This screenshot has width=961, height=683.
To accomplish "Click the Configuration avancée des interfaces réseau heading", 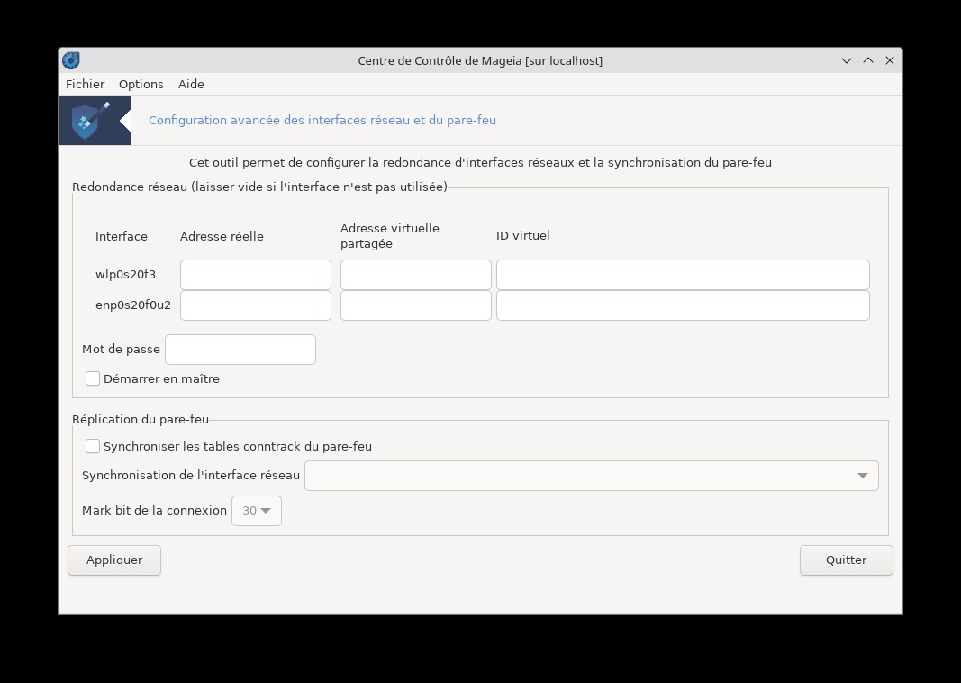I will tap(322, 120).
